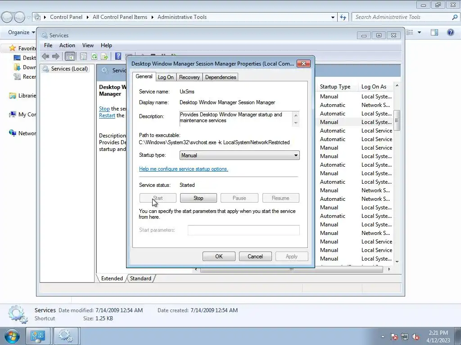Switch to the Recovery tab
Viewport: 461px width, 345px height.
190,77
